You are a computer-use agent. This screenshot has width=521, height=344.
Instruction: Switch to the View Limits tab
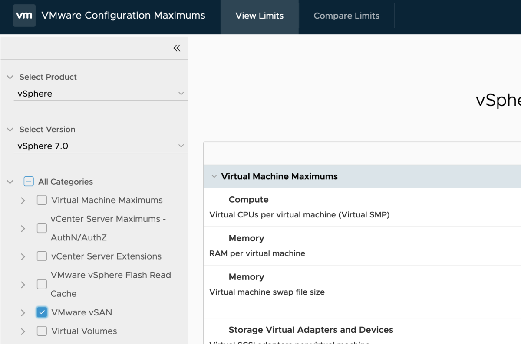click(260, 16)
